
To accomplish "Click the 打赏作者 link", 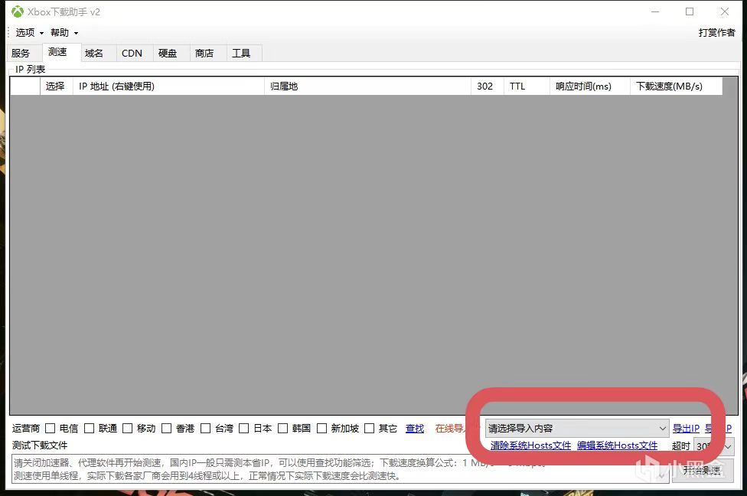I will (716, 32).
